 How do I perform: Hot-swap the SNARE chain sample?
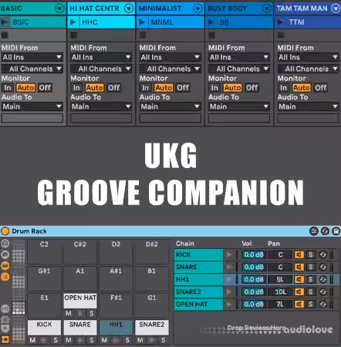[322, 267]
